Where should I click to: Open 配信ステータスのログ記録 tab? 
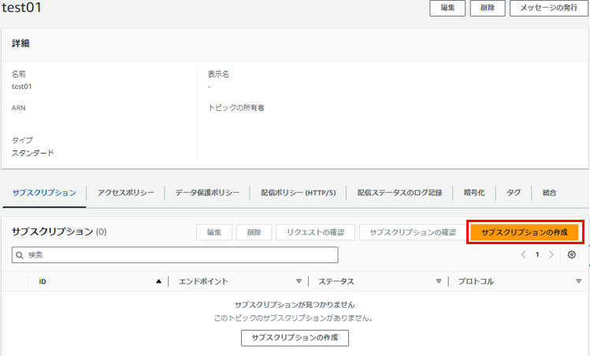pos(399,193)
